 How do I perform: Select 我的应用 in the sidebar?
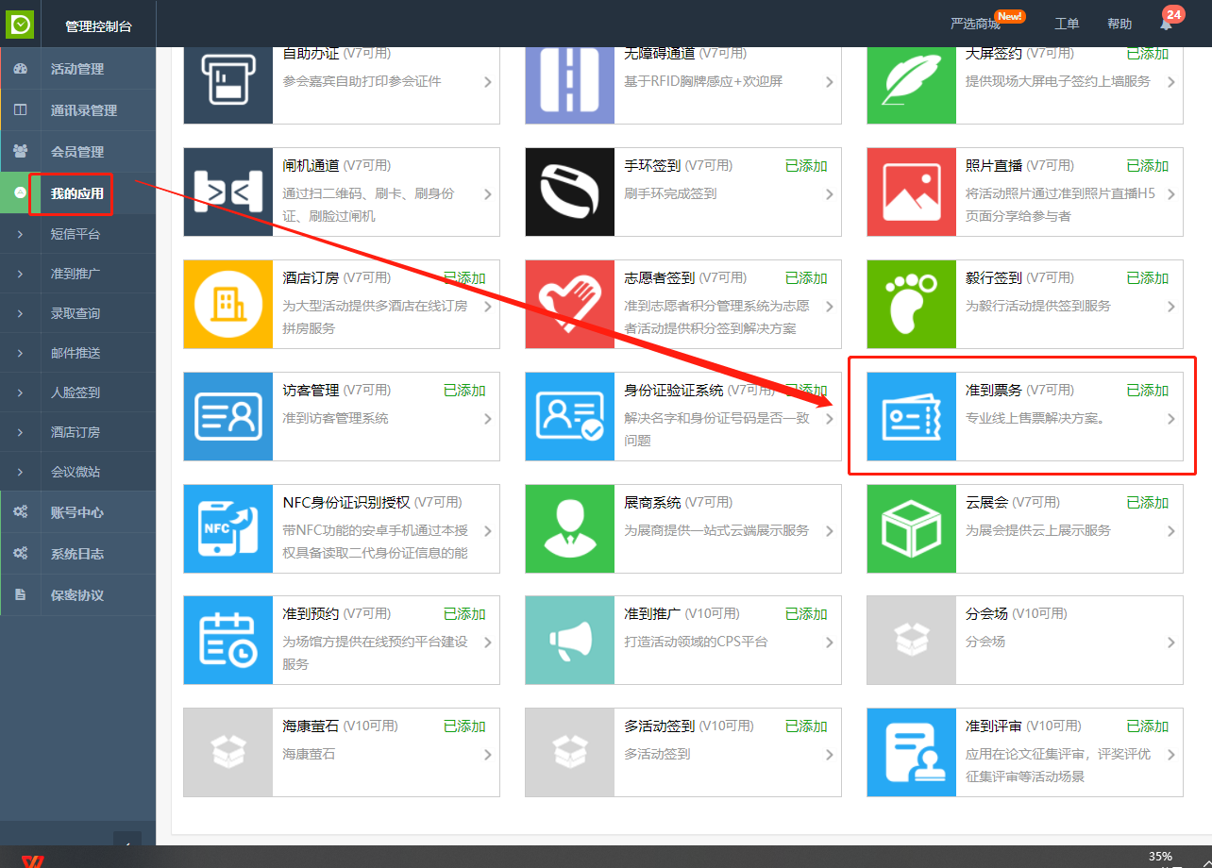click(x=77, y=193)
